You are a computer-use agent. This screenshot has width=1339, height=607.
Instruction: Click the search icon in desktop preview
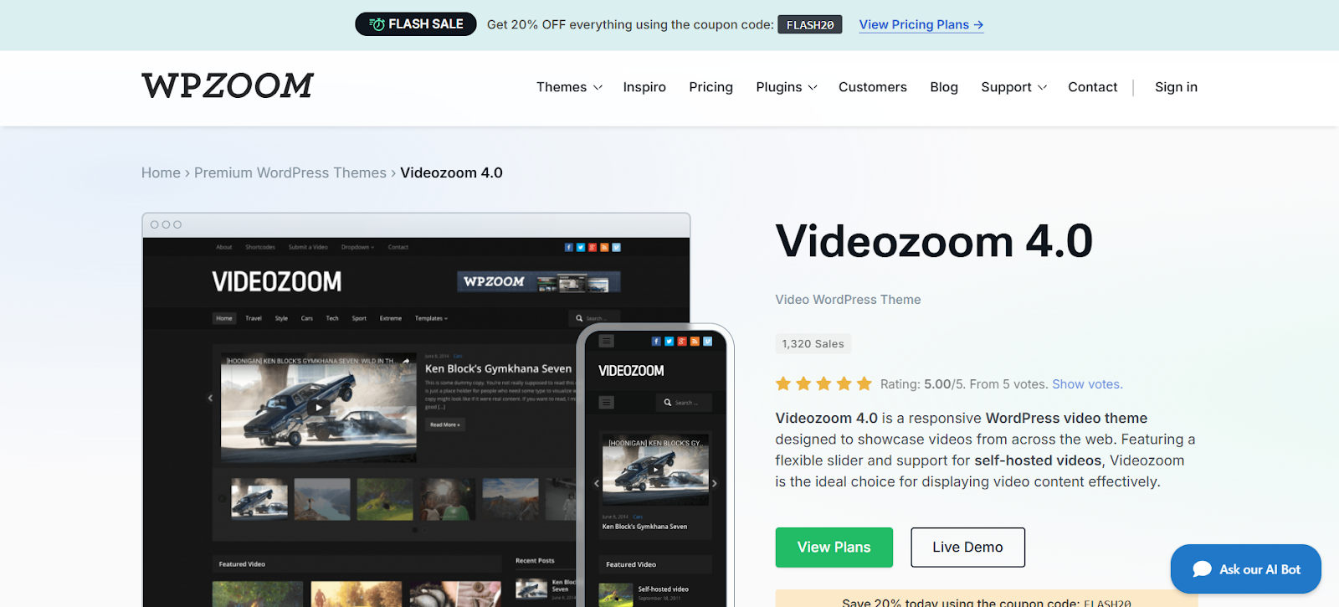[x=579, y=318]
